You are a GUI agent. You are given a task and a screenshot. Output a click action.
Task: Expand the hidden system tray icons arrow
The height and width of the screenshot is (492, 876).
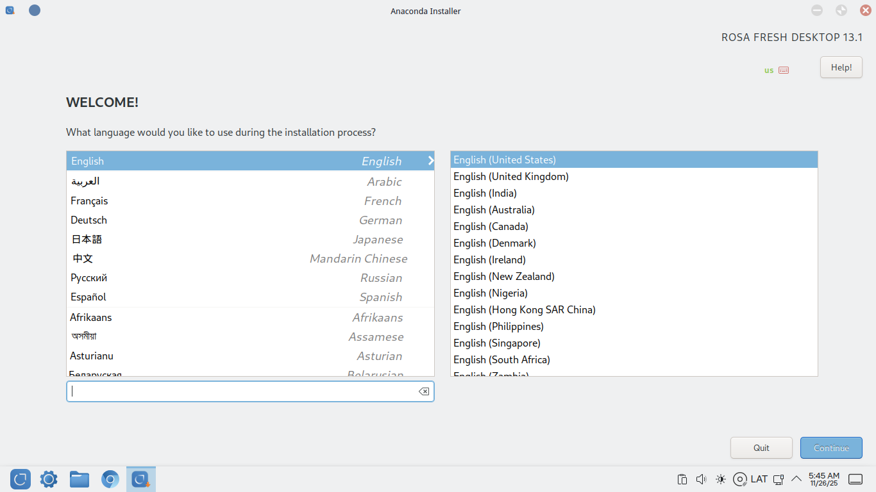(x=796, y=479)
